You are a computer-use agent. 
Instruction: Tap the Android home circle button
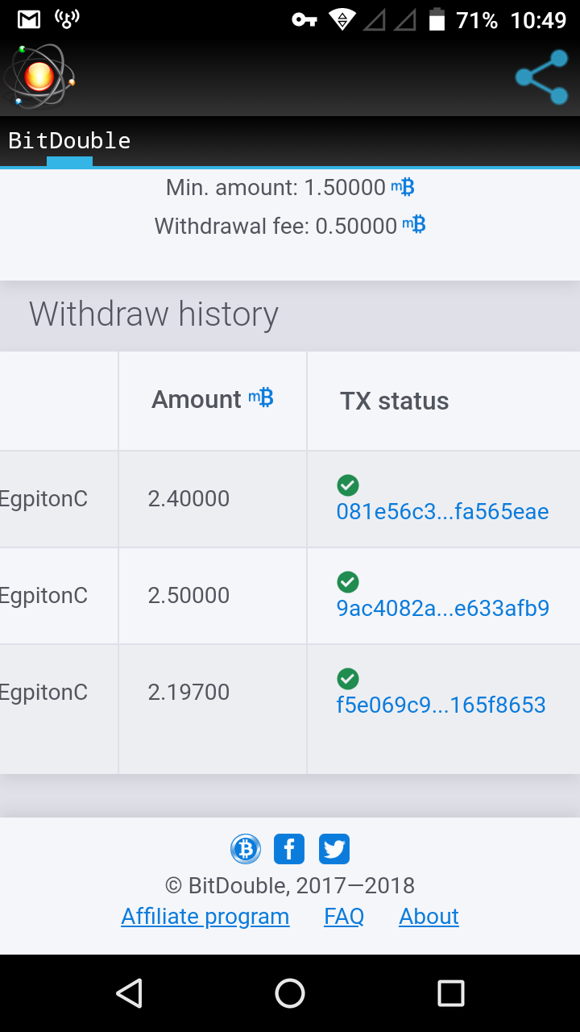tap(290, 993)
